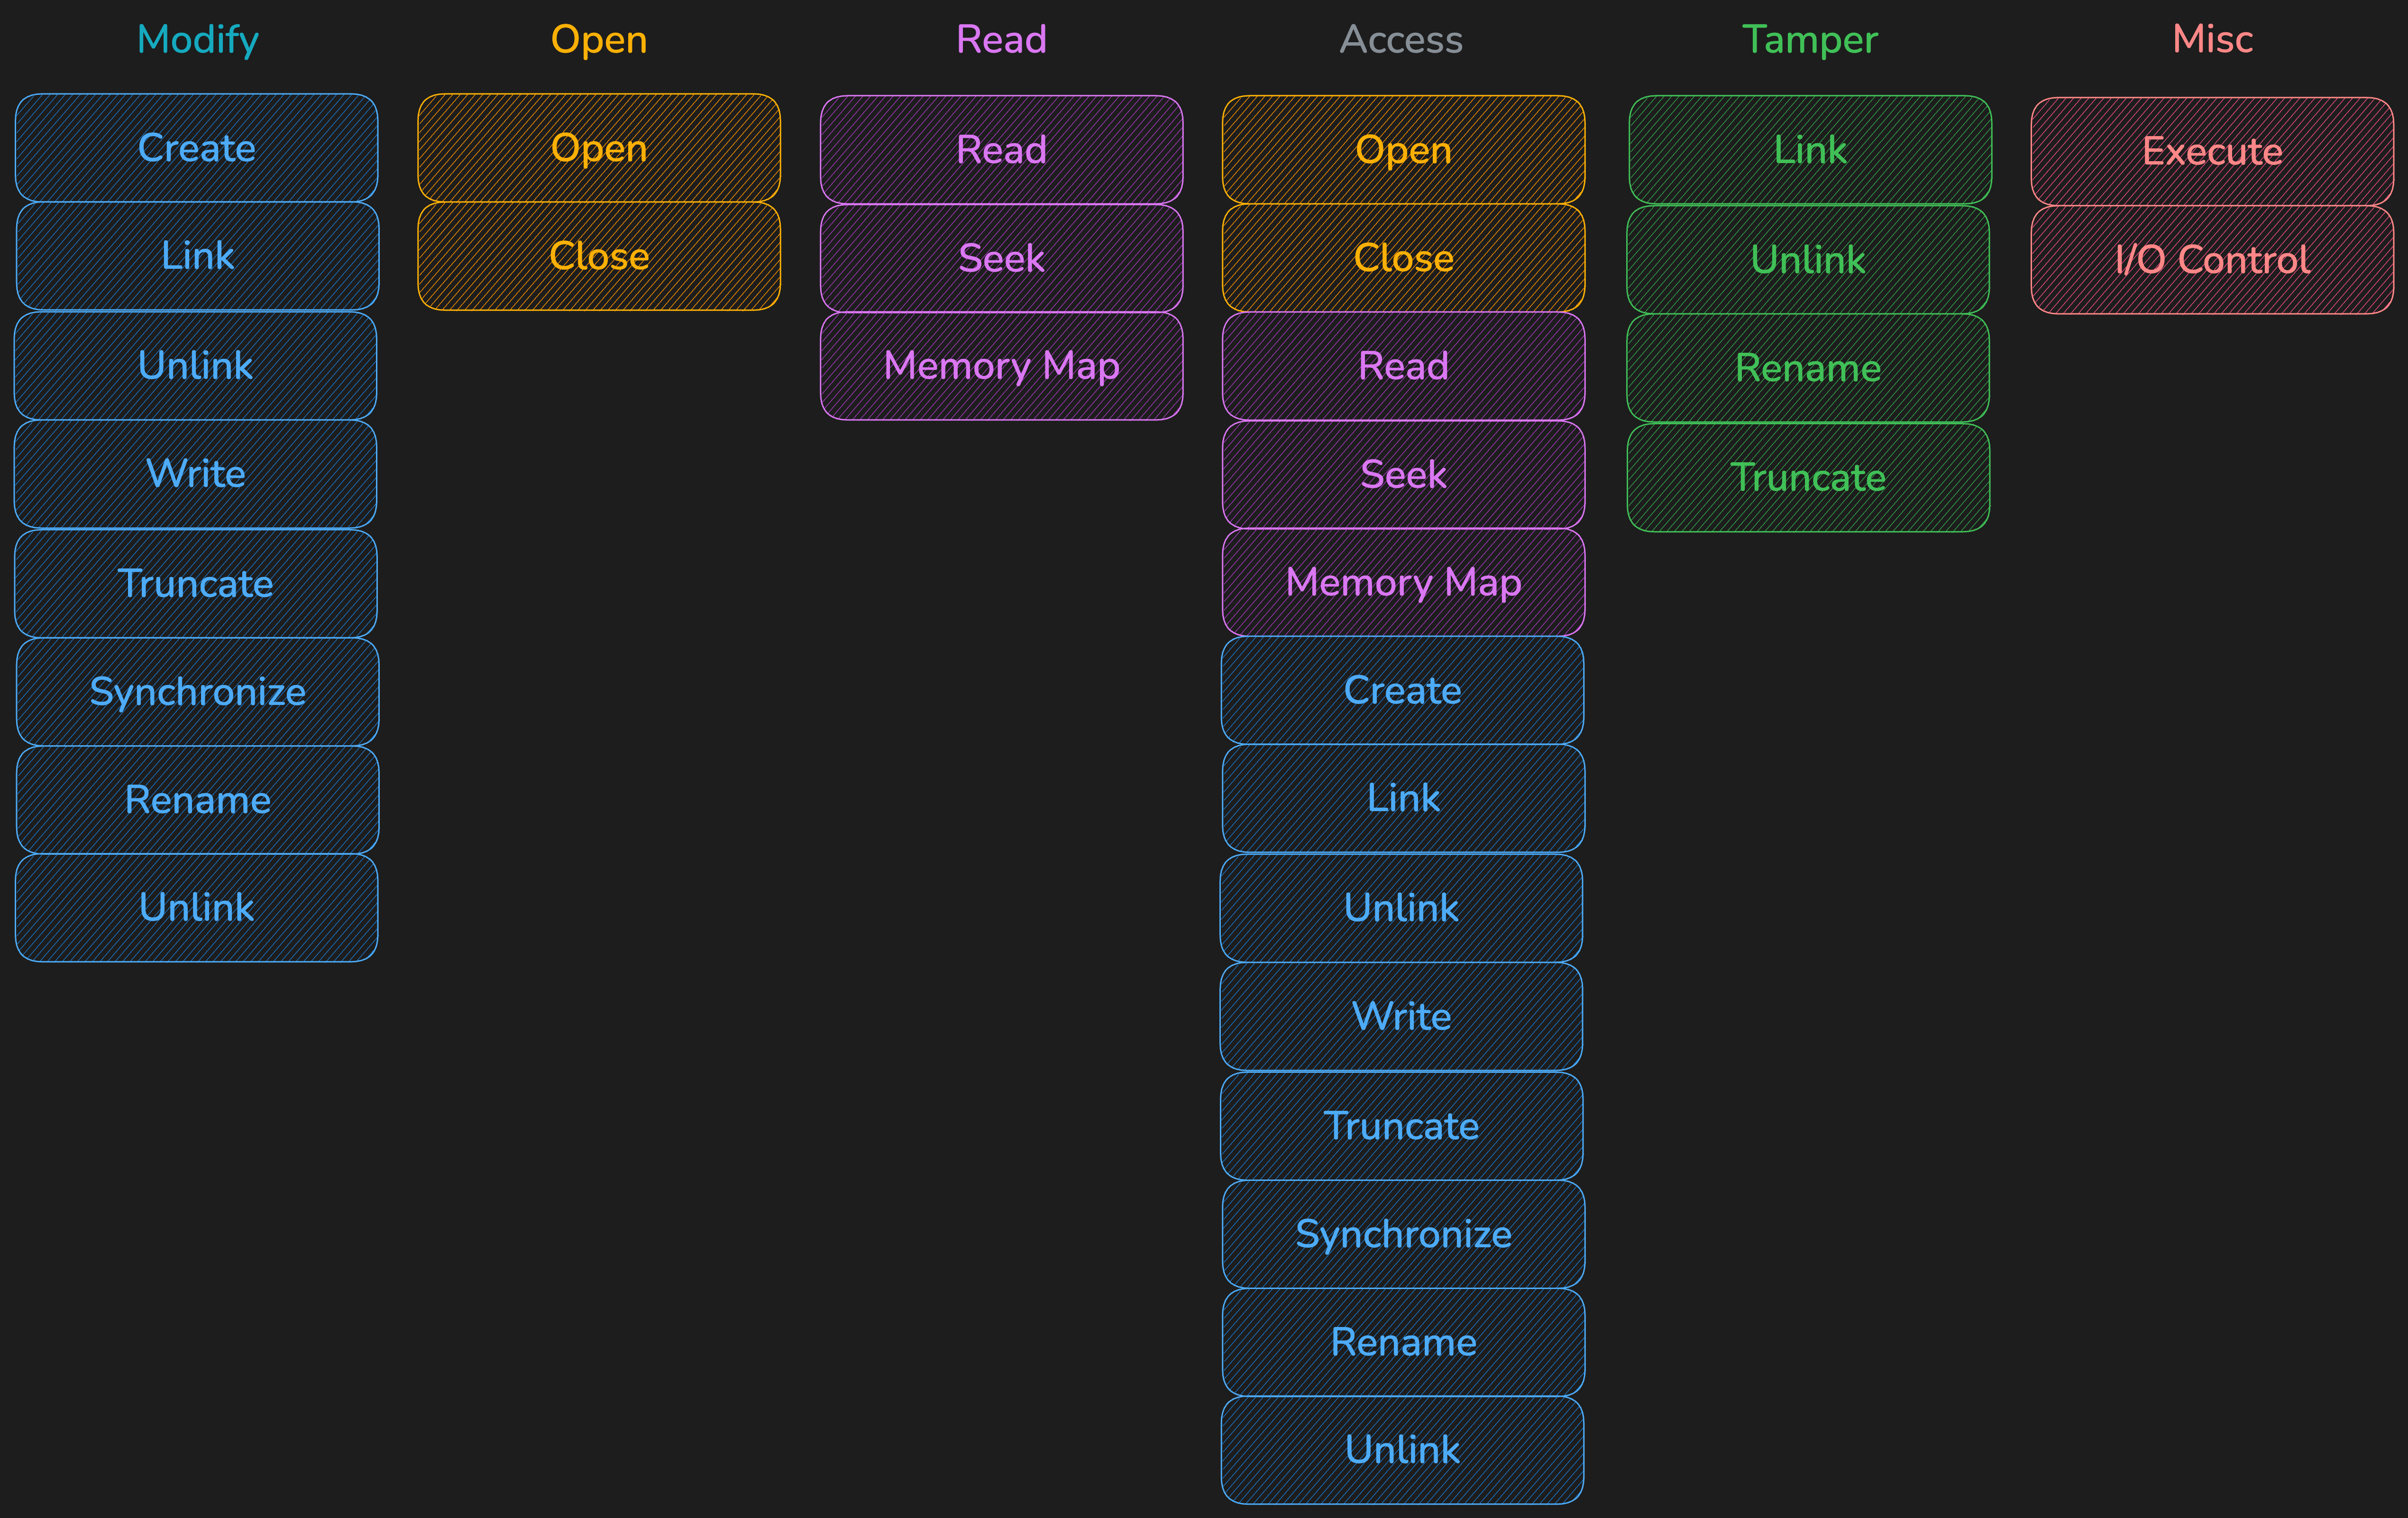The height and width of the screenshot is (1518, 2408).
Task: Select Truncate in the Tamper column
Action: pyautogui.click(x=1808, y=477)
